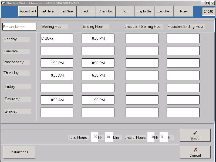Click Thursday's Assistant Starting Hour field

point(142,75)
